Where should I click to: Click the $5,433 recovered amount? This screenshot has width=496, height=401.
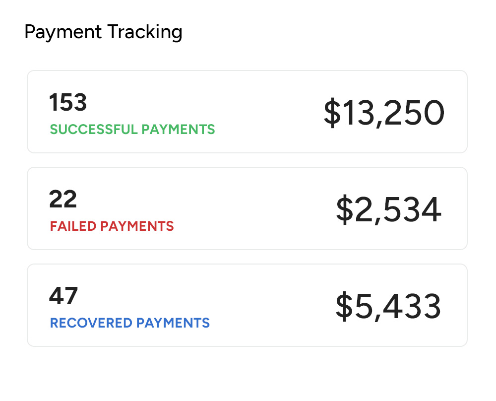tap(388, 306)
